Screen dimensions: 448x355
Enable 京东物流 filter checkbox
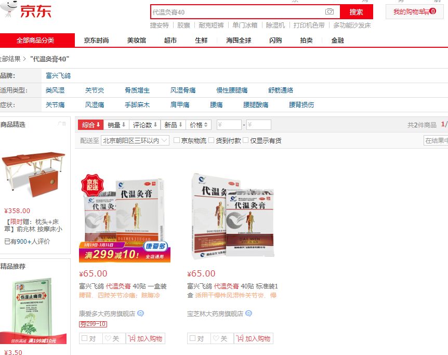pyautogui.click(x=177, y=140)
